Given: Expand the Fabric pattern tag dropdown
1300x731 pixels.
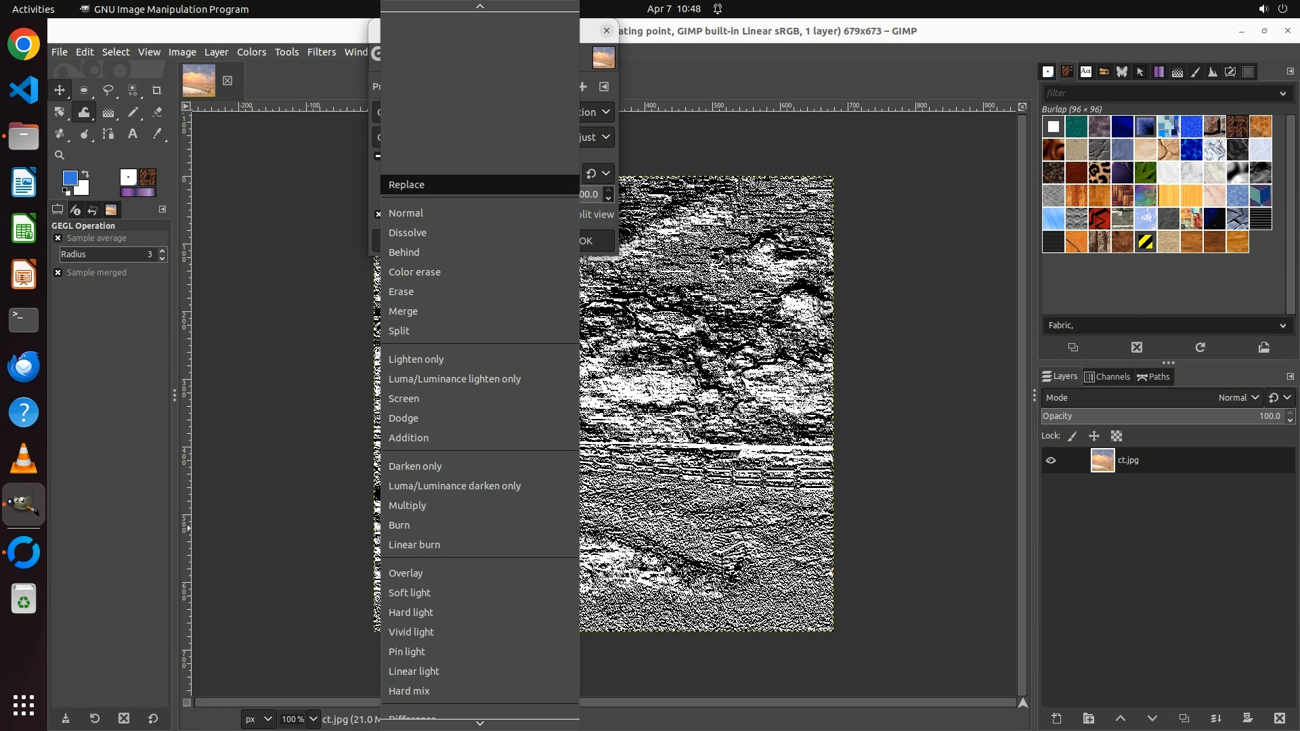Looking at the screenshot, I should [1282, 326].
